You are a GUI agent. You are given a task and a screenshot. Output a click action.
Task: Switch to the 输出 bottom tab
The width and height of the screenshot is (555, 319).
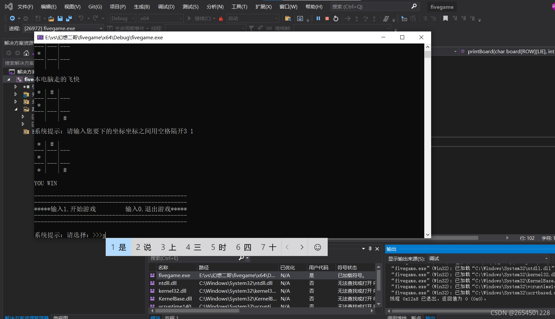430,317
